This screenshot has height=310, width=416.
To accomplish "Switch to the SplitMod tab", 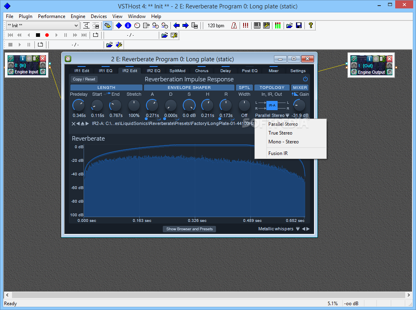I will 178,70.
